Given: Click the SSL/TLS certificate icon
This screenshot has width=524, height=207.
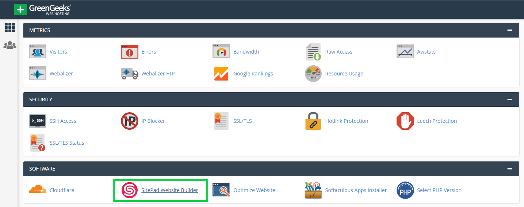Looking at the screenshot, I should 221,121.
